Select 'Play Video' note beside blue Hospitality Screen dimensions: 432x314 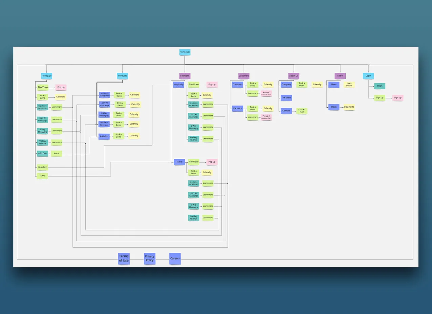194,85
